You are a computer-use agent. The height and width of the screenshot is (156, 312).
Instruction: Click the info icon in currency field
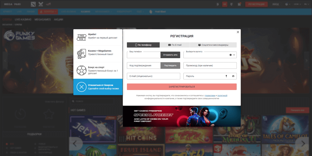(231, 55)
